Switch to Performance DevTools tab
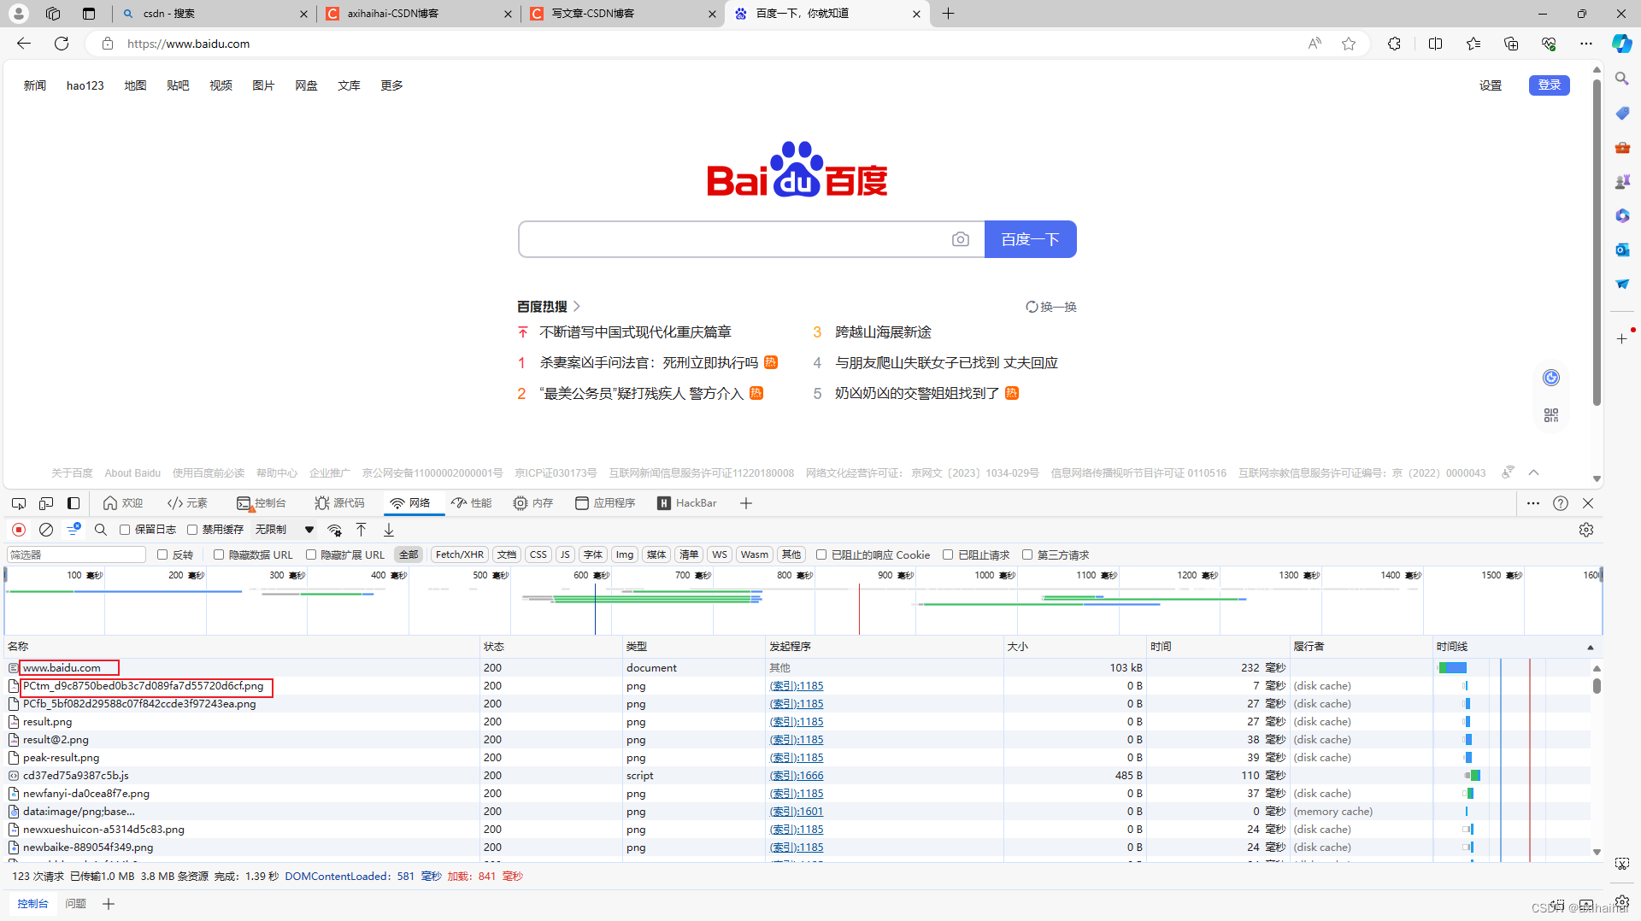The image size is (1641, 921). (x=472, y=503)
